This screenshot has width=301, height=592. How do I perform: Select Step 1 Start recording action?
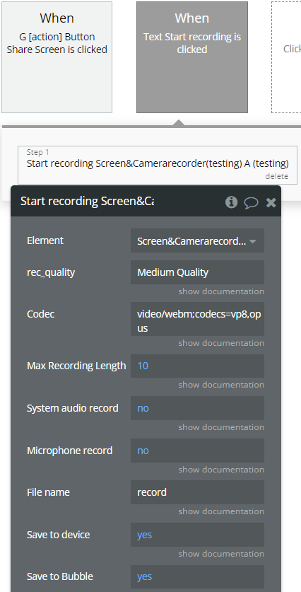[x=158, y=165]
